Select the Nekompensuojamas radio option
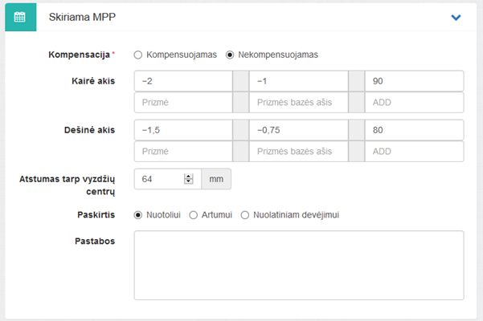Screen dimensions: 483x321 click(x=230, y=55)
